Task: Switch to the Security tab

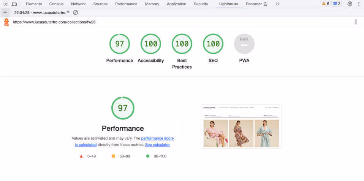Action: (201, 4)
